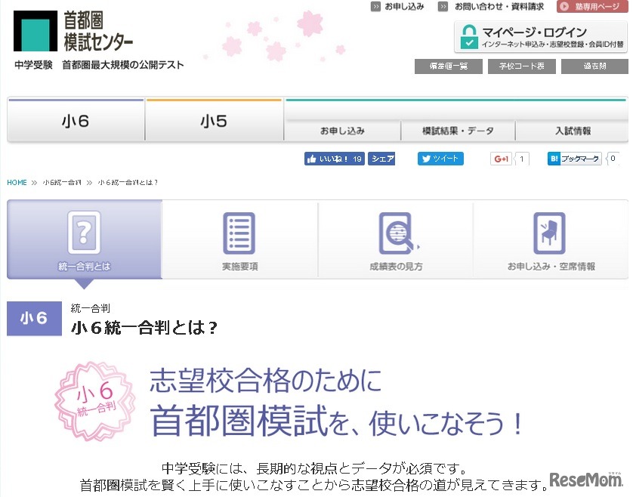This screenshot has width=633, height=497.
Task: Click the sentence 中学受験には、長期的な視点とデータが必須です。
Action: click(x=314, y=468)
